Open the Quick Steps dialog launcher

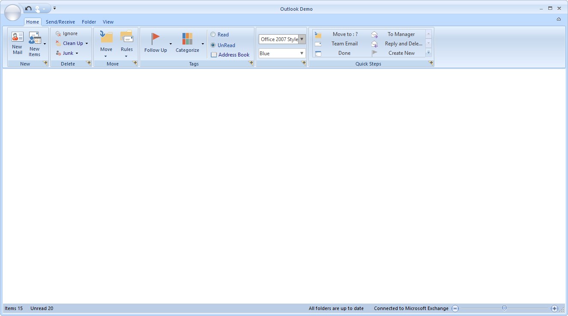(x=430, y=63)
